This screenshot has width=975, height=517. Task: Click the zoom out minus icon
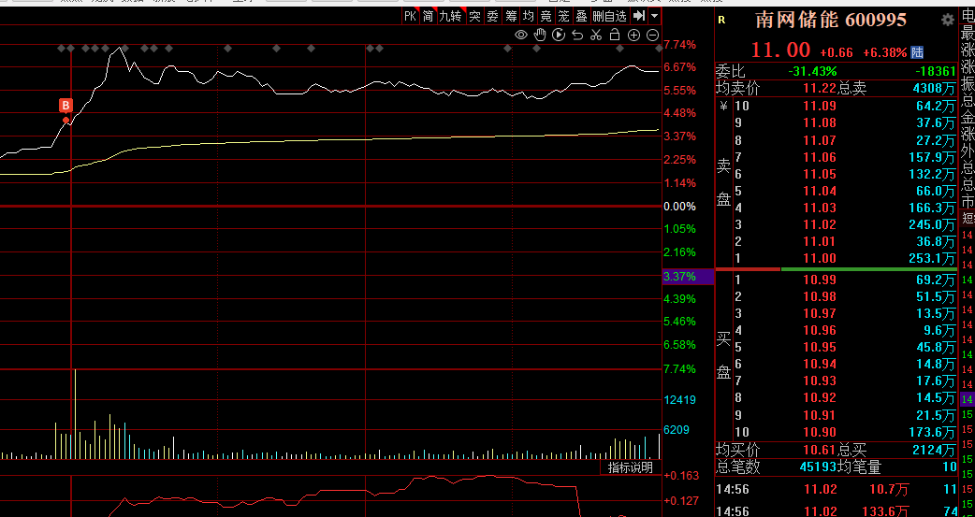point(653,36)
